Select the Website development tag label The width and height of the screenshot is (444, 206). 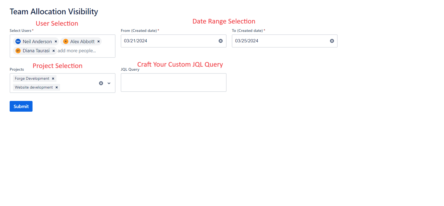[34, 87]
